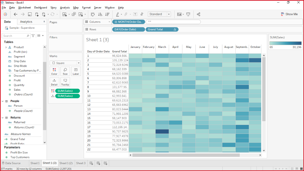Click the Group Members paperclip icon
This screenshot has height=171, width=304.
click(x=126, y=14)
